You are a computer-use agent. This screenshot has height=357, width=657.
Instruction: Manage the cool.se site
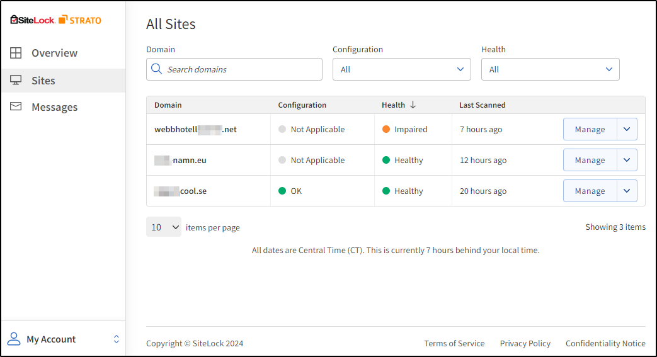pyautogui.click(x=590, y=191)
